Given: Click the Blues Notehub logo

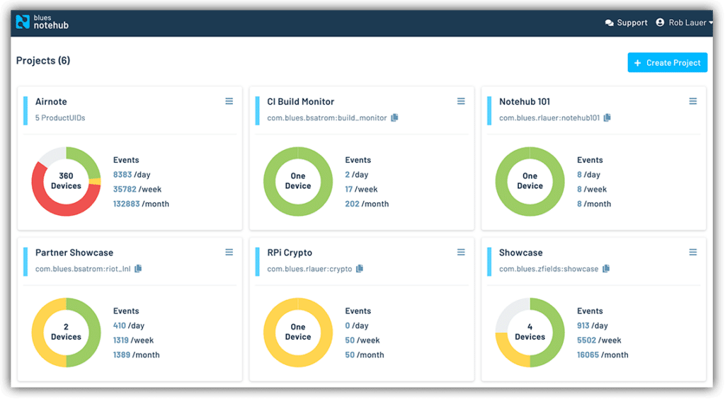Looking at the screenshot, I should (42, 22).
